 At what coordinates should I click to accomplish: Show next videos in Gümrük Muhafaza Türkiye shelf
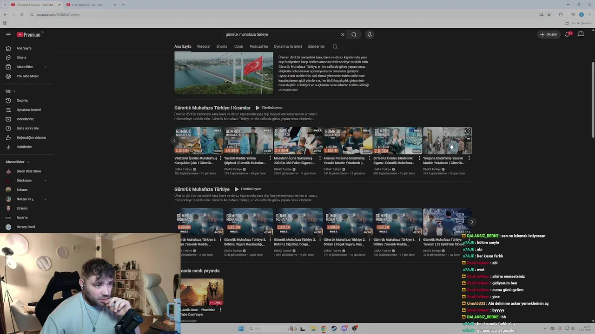point(472,222)
